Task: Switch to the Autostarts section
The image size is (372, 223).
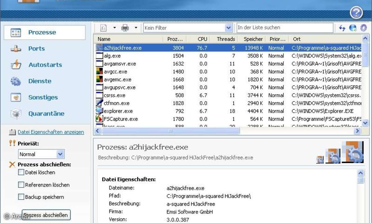Action: [x=45, y=65]
